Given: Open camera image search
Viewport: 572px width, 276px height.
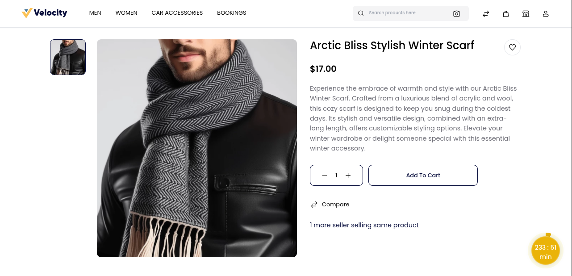Looking at the screenshot, I should click(456, 13).
